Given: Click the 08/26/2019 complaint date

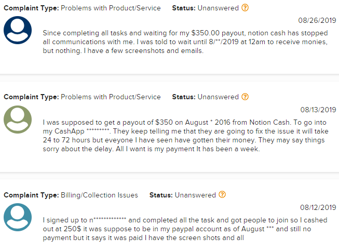Looking at the screenshot, I should (x=317, y=20).
